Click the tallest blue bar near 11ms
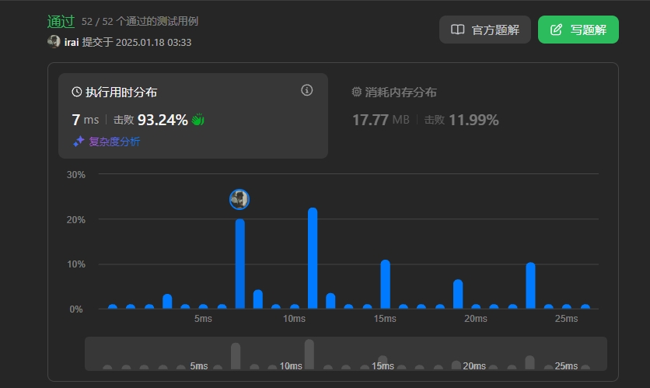Screen dimensions: 650x388 313,258
